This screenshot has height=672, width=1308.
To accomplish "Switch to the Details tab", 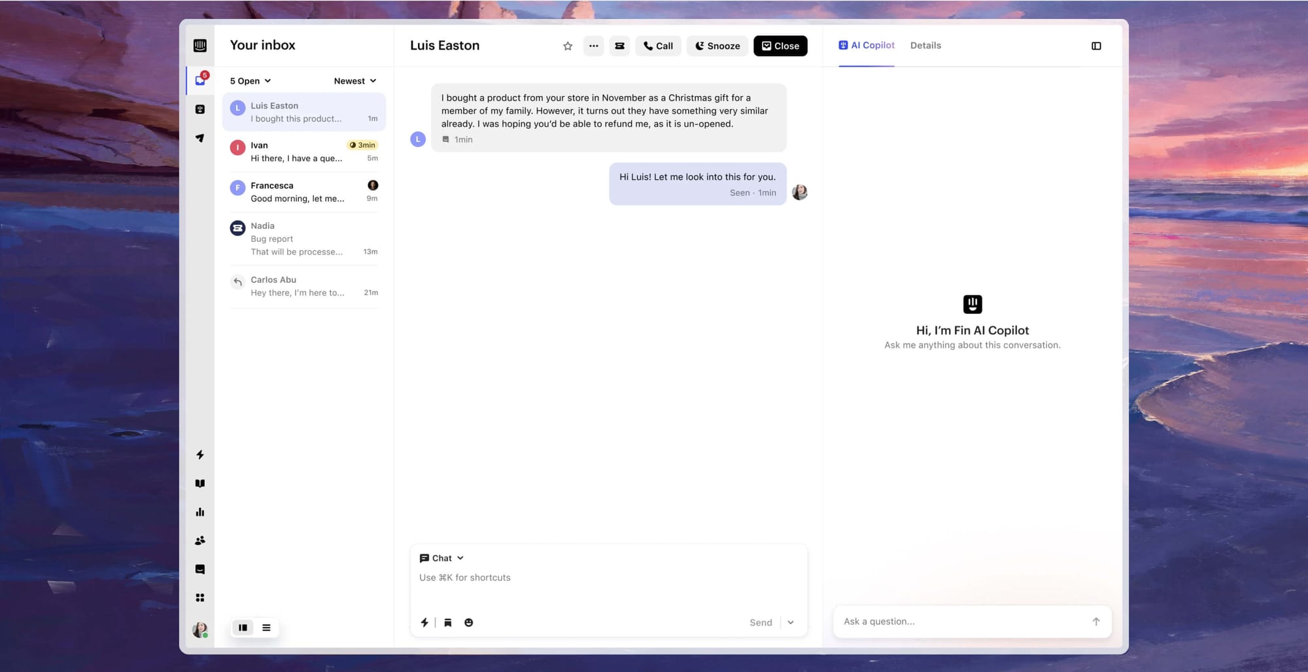I will [x=925, y=45].
